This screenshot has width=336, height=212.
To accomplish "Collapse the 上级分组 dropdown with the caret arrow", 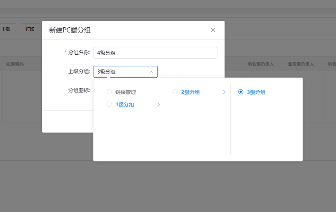I will click(151, 72).
